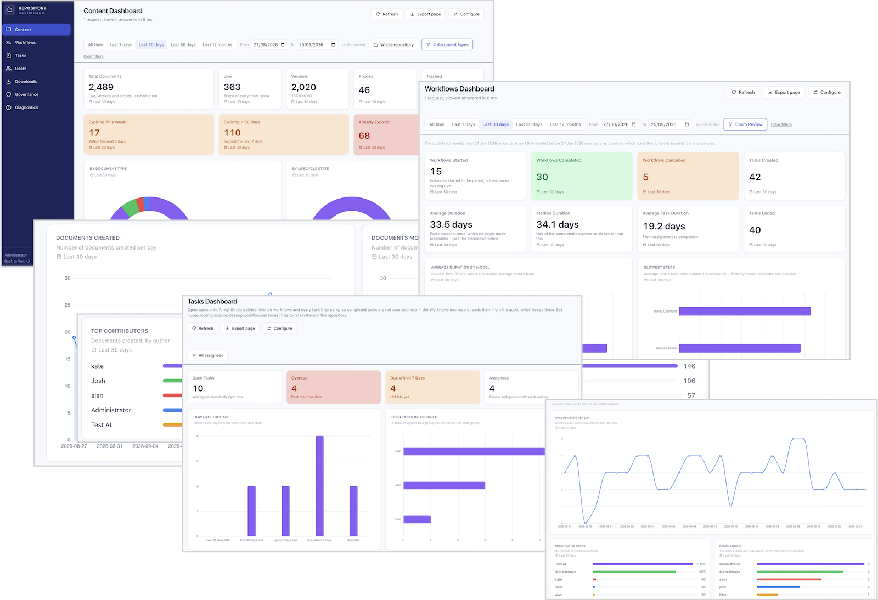Click Test AI in Top Contributors list
Screen dimensions: 878x600
coord(101,425)
